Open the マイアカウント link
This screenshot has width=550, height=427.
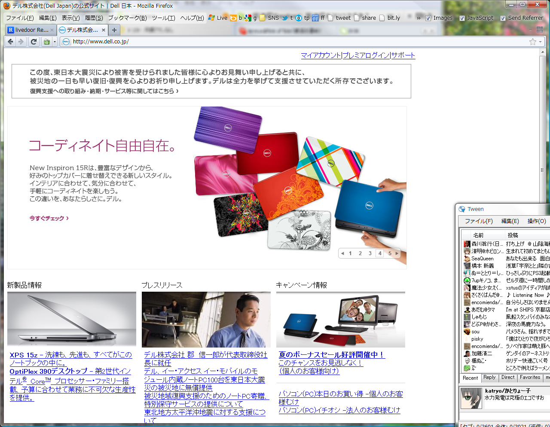pos(321,55)
